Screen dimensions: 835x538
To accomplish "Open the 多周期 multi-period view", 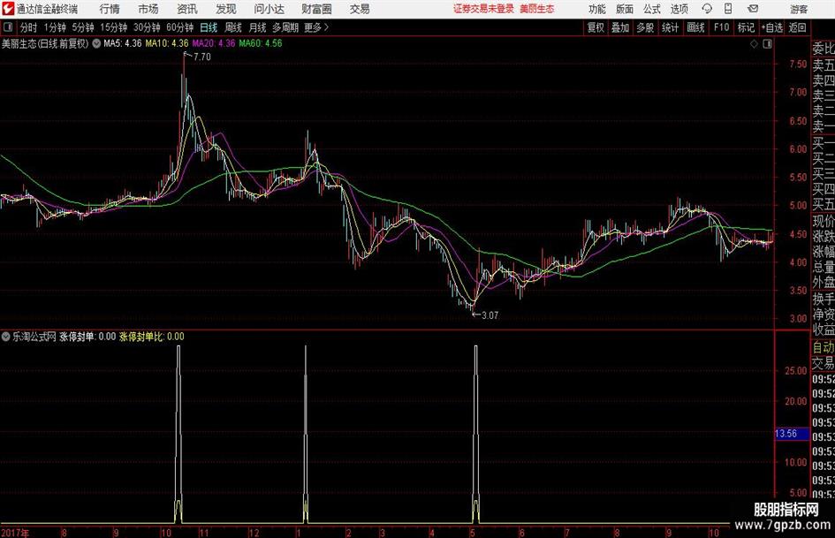I will pos(286,27).
